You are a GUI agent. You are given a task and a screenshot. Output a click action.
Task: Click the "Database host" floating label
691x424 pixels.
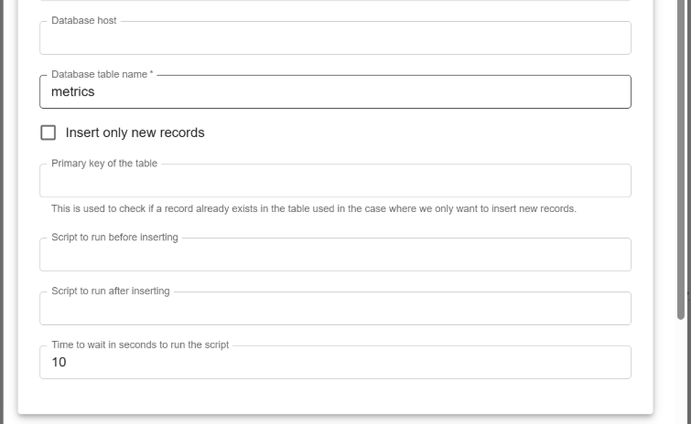point(84,21)
